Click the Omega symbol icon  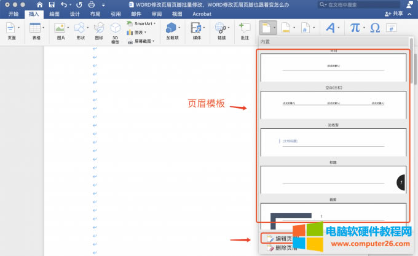375,28
